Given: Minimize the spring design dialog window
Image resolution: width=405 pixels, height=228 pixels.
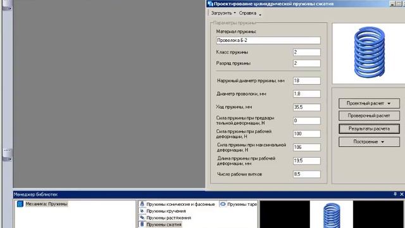Looking at the screenshot, I should (x=392, y=4).
